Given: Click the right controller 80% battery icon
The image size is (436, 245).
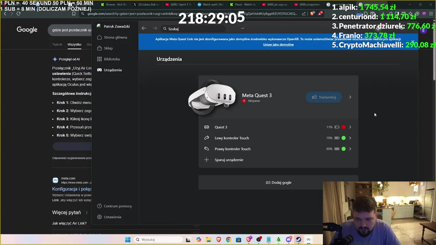Looking at the screenshot, I should (x=337, y=149).
